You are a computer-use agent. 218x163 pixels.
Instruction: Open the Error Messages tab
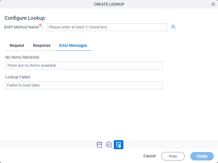(x=73, y=45)
